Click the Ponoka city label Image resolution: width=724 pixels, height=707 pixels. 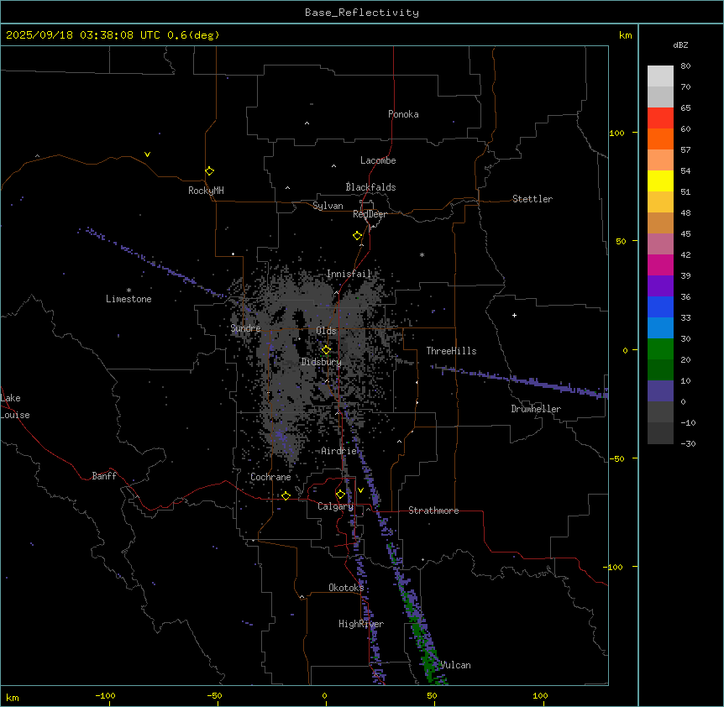[x=403, y=114]
